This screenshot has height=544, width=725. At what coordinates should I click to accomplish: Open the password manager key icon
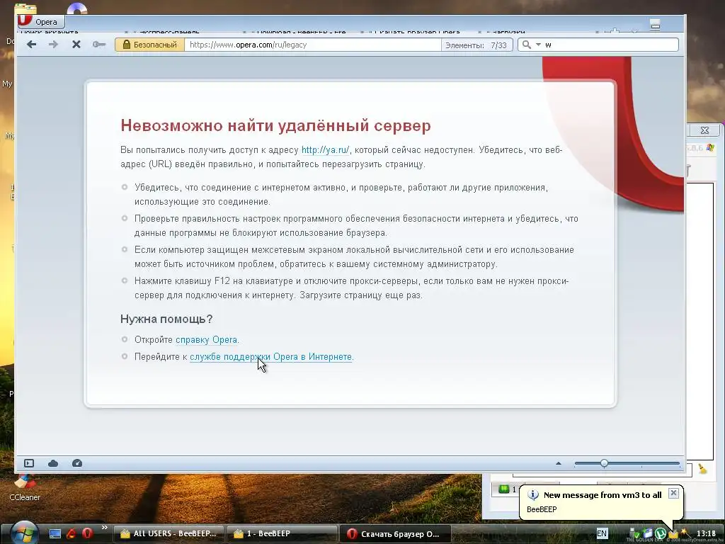click(x=99, y=45)
